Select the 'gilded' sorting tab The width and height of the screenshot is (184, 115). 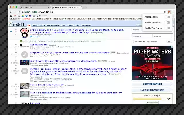click(70, 26)
